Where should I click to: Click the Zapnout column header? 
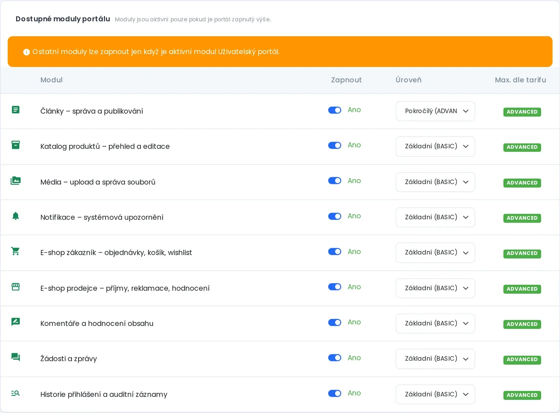click(x=346, y=80)
